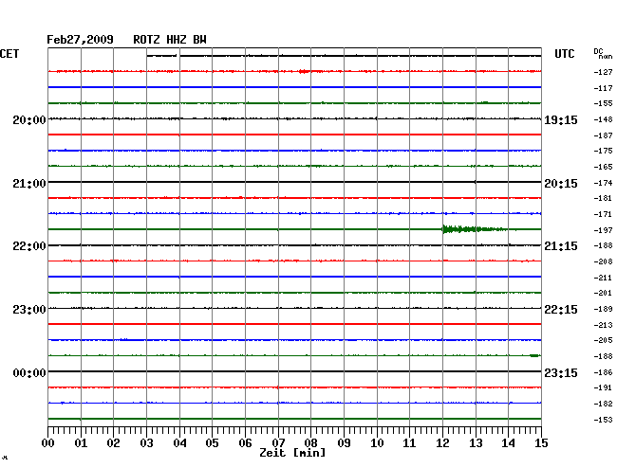Select the DC value -189
Screen dimensions: 617x468
point(603,309)
